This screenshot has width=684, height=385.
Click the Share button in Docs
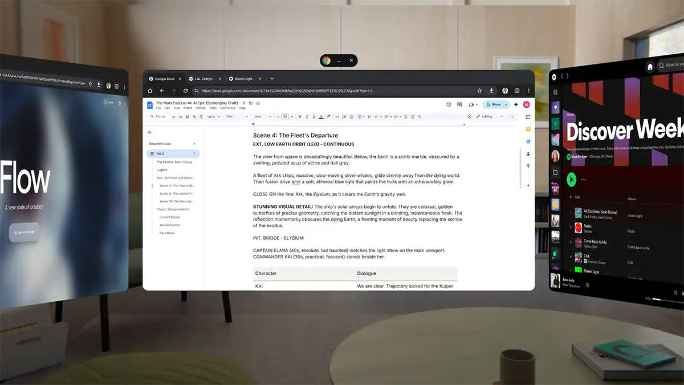pyautogui.click(x=494, y=105)
